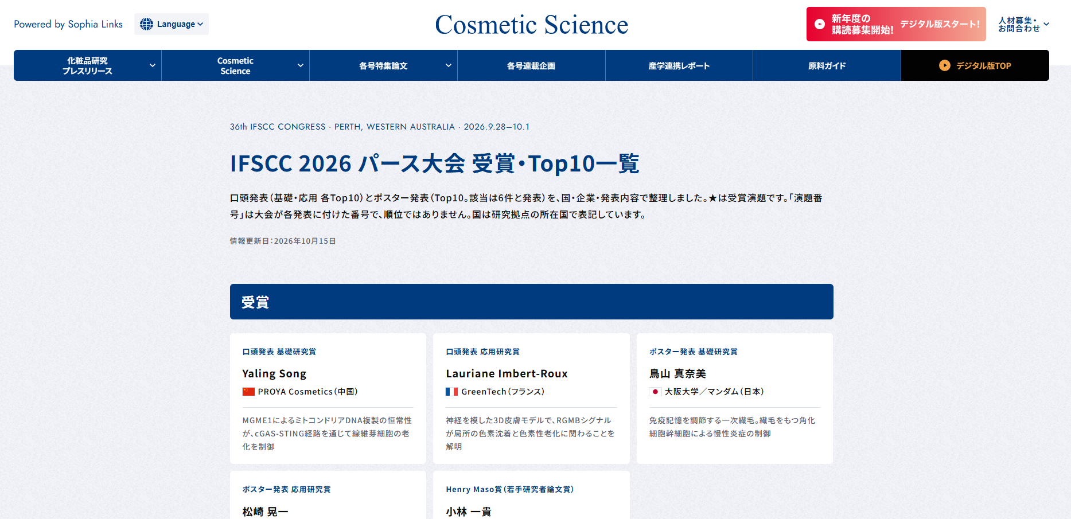Click the MGME1 abstract description text
The width and height of the screenshot is (1071, 519).
(327, 434)
